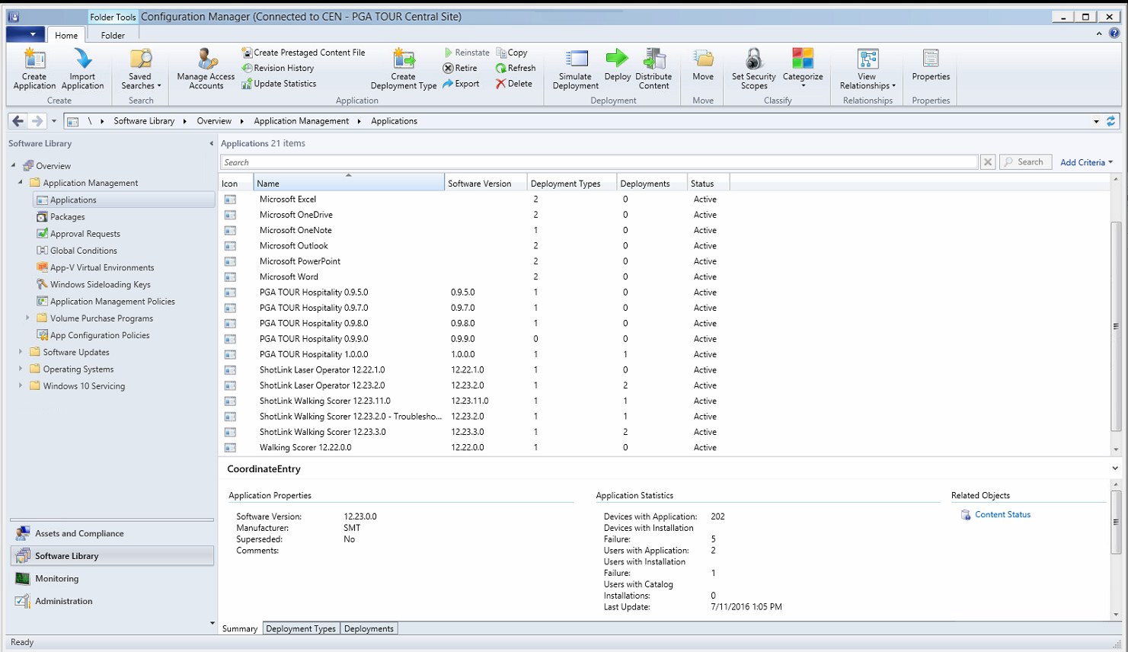Click the Create Deployment Type icon
The width and height of the screenshot is (1128, 652).
tap(403, 59)
